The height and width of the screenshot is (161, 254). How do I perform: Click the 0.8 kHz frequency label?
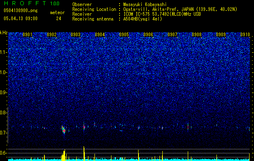pyautogui.click(x=4, y=113)
